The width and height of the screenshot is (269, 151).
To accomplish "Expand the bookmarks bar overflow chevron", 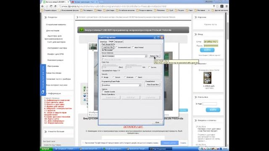I will coord(209,10).
